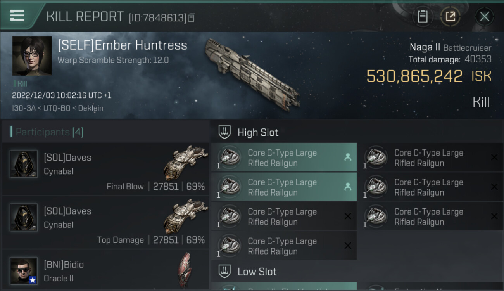Select the Participants tab
The height and width of the screenshot is (291, 504).
click(49, 132)
